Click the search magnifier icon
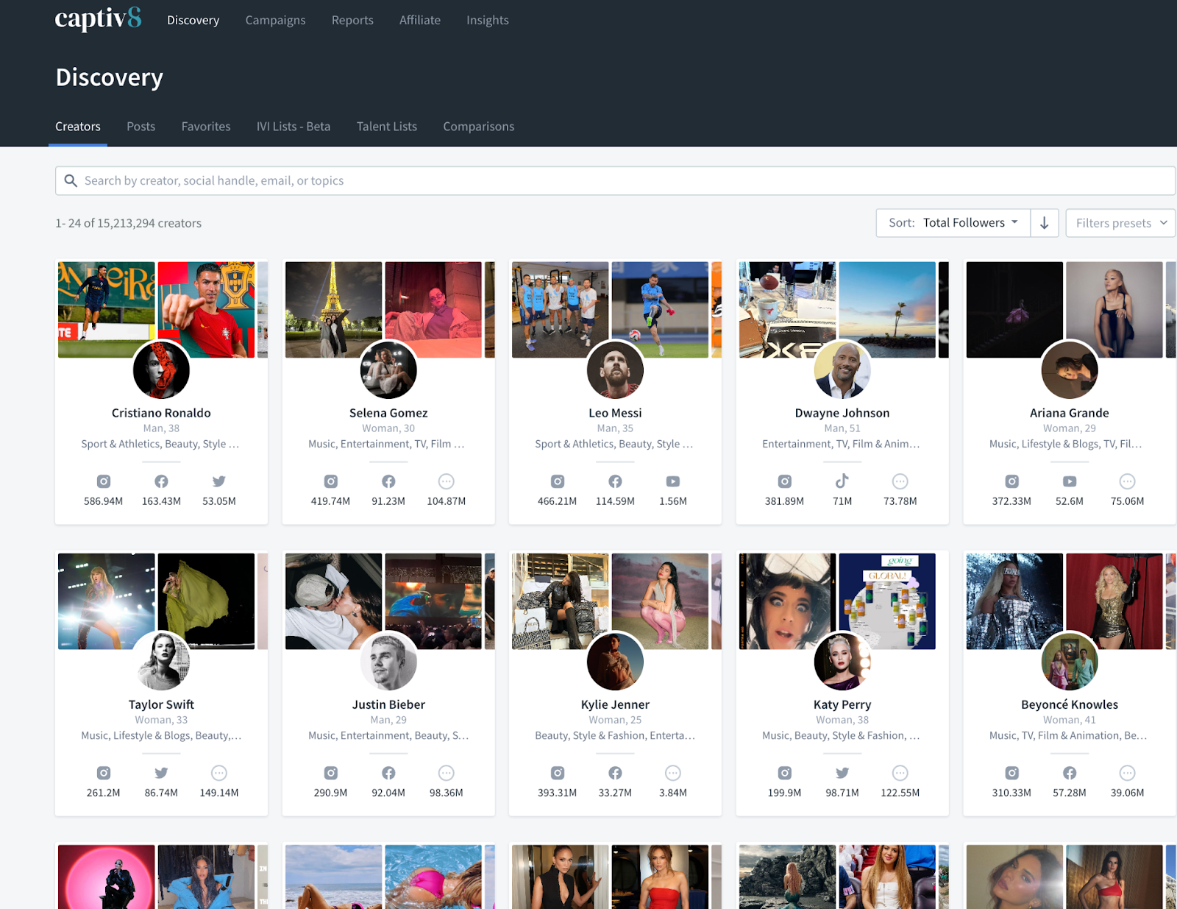This screenshot has width=1177, height=909. pos(71,181)
